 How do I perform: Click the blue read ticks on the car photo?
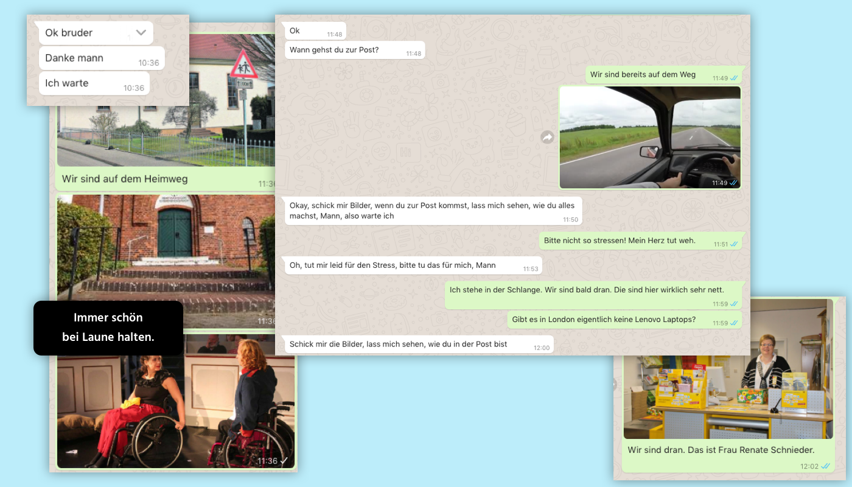[x=733, y=183]
